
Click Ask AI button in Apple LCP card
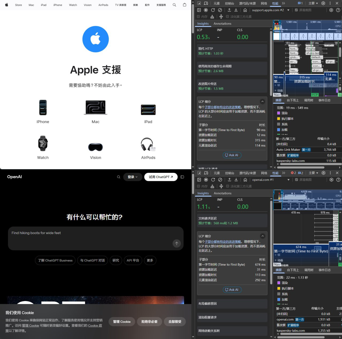tap(232, 155)
